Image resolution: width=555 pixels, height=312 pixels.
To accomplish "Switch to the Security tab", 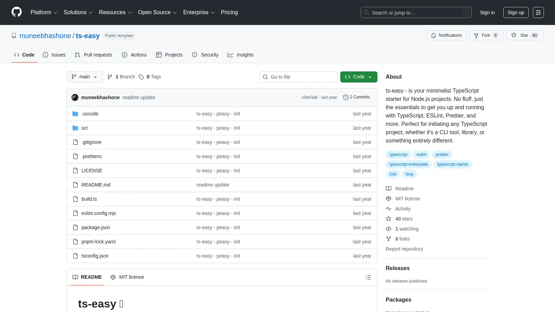I will [x=205, y=55].
